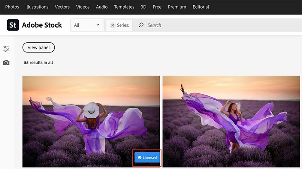The width and height of the screenshot is (302, 169).
Task: Switch to Videos category
Action: click(x=83, y=7)
